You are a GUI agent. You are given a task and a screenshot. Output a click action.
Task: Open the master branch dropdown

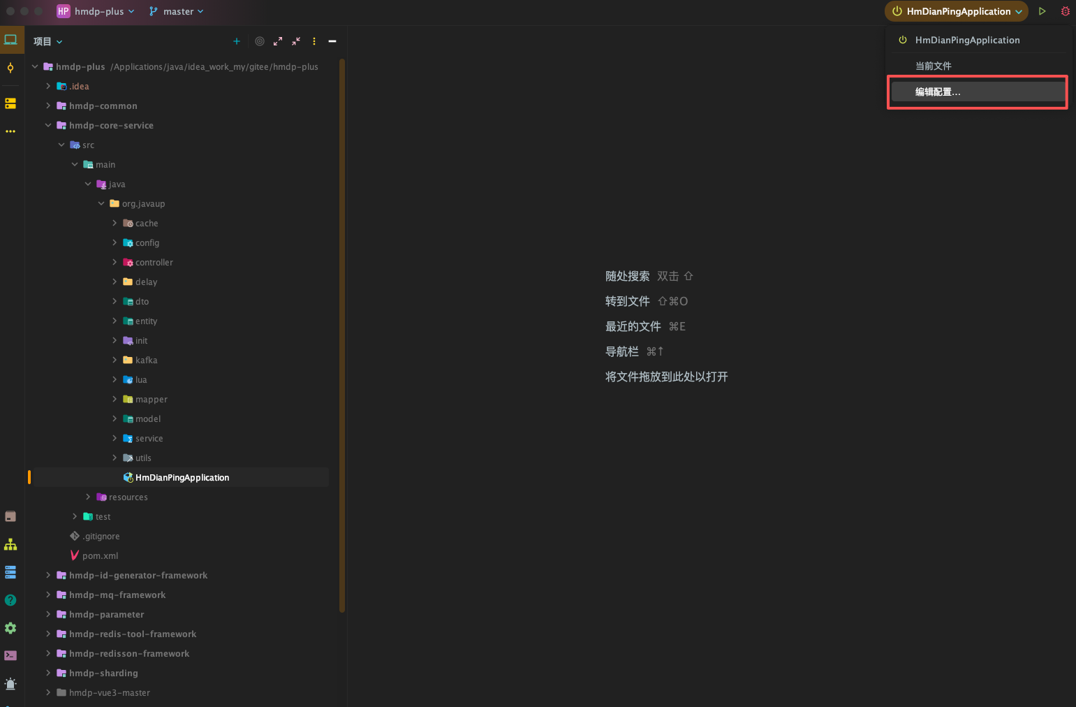coord(177,11)
